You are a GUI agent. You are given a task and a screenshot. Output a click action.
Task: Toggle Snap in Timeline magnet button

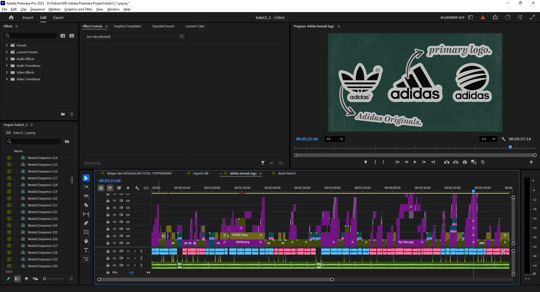pyautogui.click(x=110, y=188)
